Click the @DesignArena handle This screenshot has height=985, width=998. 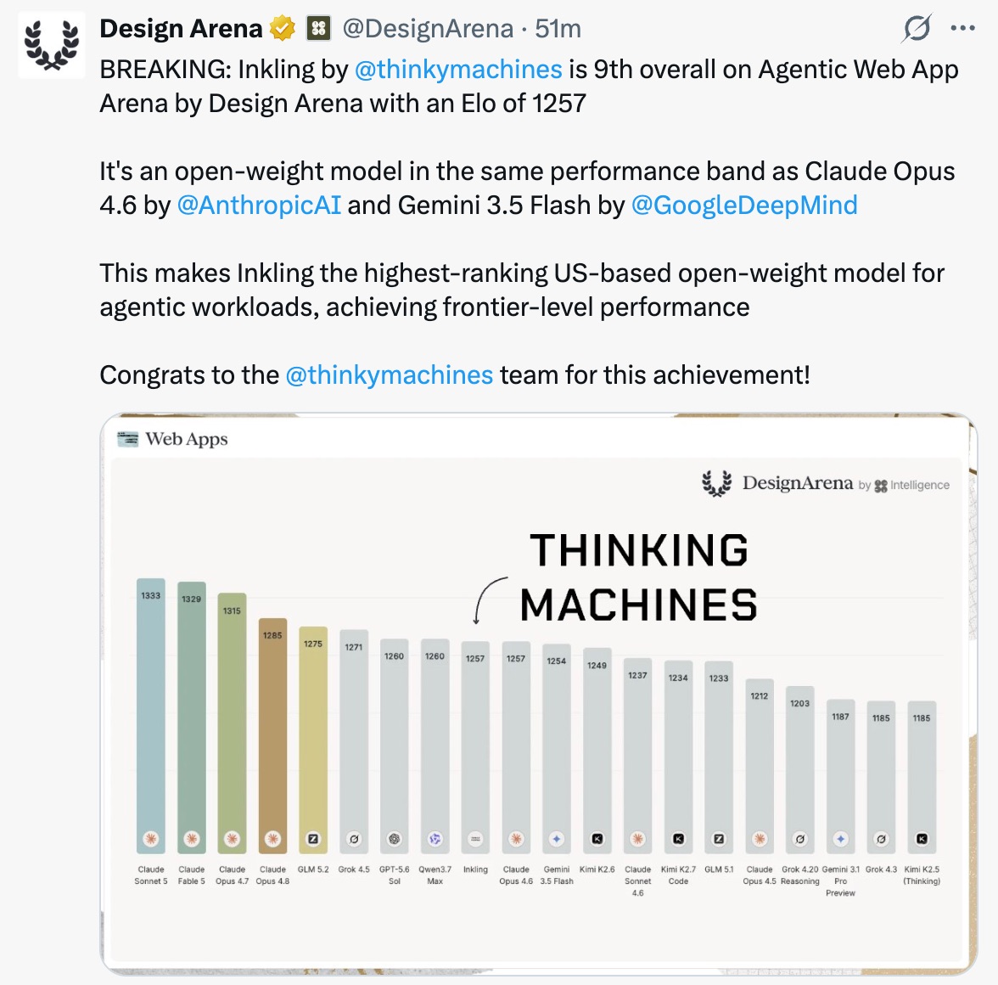(428, 29)
